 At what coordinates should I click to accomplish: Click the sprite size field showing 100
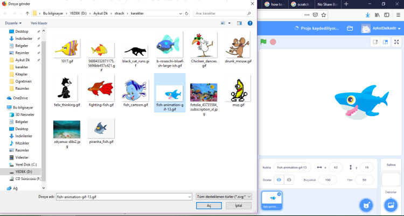pos(328,180)
